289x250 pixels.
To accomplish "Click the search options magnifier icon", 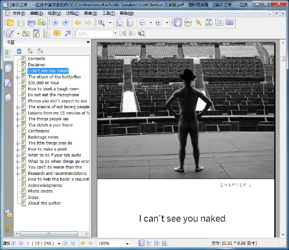I will click(x=141, y=33).
